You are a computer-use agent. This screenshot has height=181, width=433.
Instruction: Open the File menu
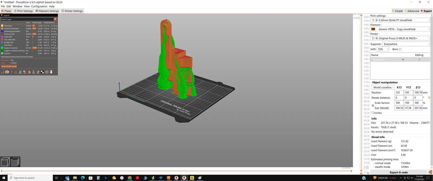click(x=3, y=6)
